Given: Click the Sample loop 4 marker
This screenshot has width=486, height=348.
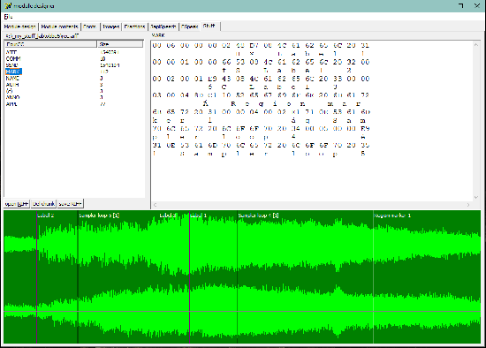Looking at the screenshot, I should (x=258, y=216).
